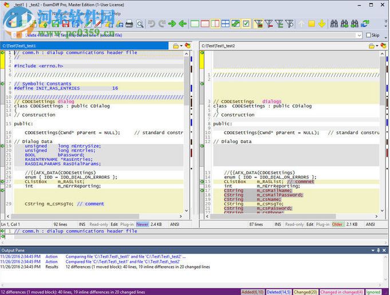Click Edit in the left status bar
The width and height of the screenshot is (390, 295).
click(115, 224)
